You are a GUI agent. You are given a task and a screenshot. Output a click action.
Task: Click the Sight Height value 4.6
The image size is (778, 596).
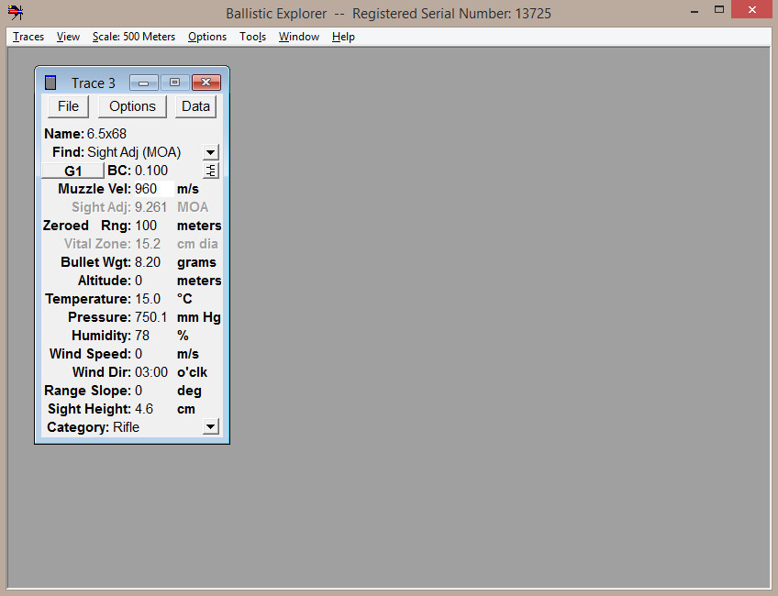(144, 409)
